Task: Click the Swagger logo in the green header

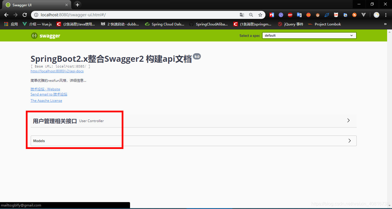Action: click(x=46, y=36)
